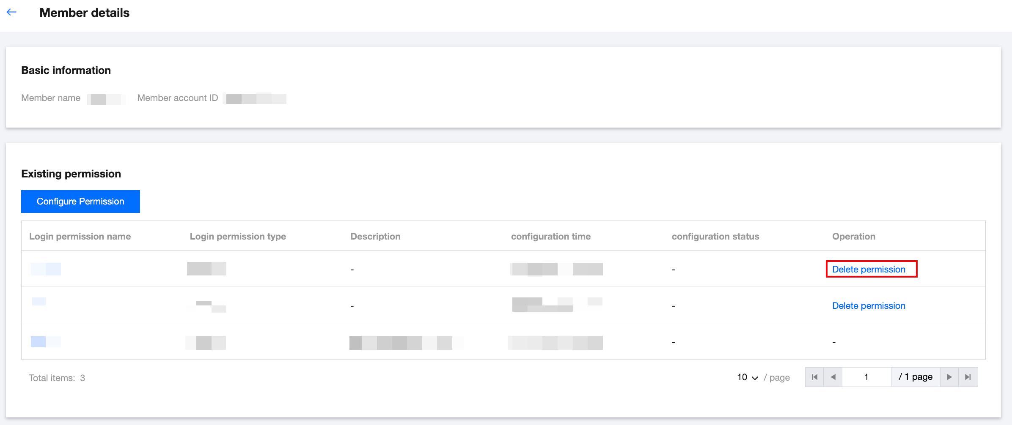Go back using the back arrow
1012x425 pixels.
tap(11, 12)
